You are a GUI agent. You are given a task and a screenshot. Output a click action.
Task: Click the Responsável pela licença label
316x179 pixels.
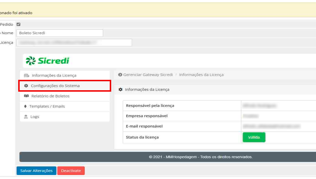point(150,106)
